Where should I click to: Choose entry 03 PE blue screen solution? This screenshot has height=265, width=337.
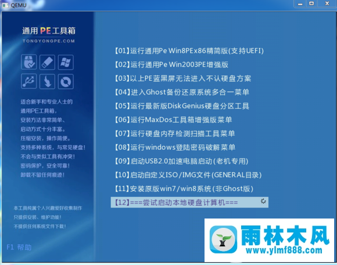182,78
